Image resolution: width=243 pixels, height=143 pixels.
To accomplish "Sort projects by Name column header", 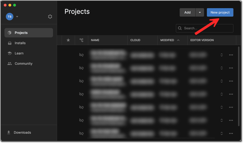I will point(95,40).
